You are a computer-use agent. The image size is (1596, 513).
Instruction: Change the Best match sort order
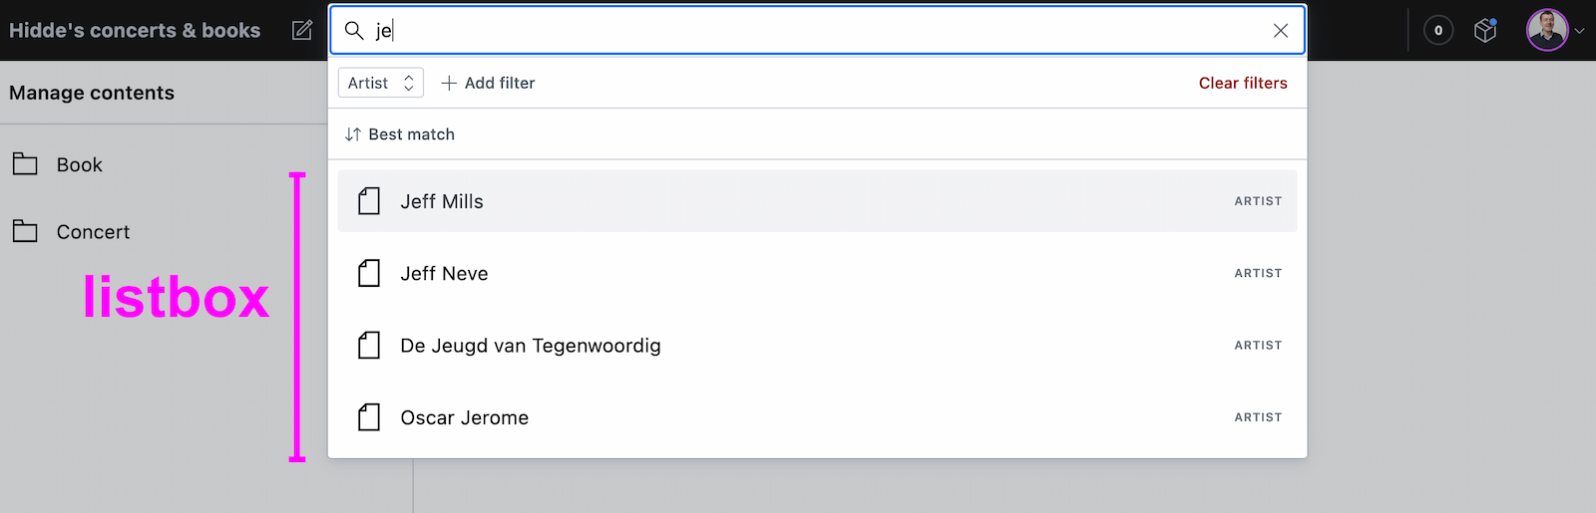coord(400,134)
